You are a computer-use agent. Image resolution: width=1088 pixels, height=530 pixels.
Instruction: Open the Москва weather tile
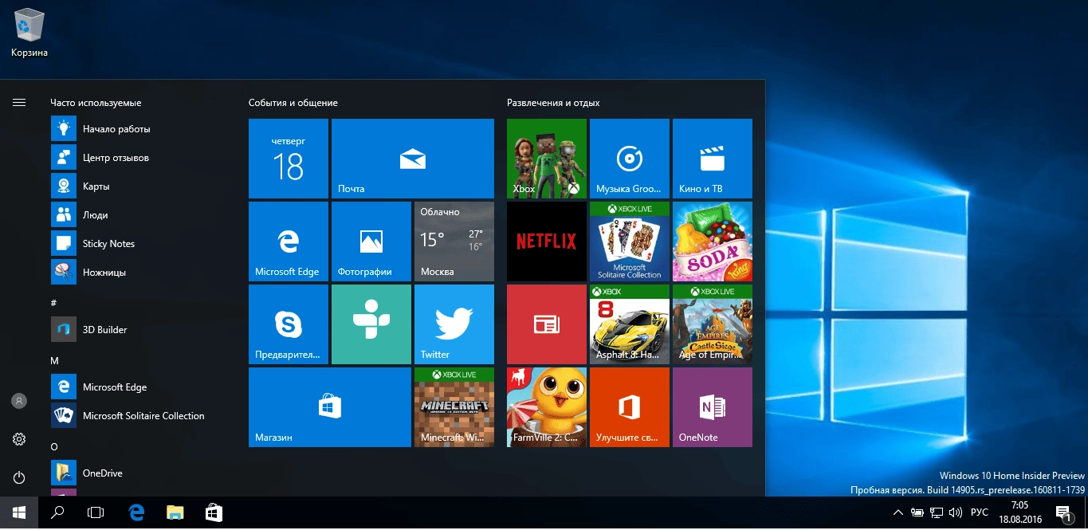[x=454, y=241]
